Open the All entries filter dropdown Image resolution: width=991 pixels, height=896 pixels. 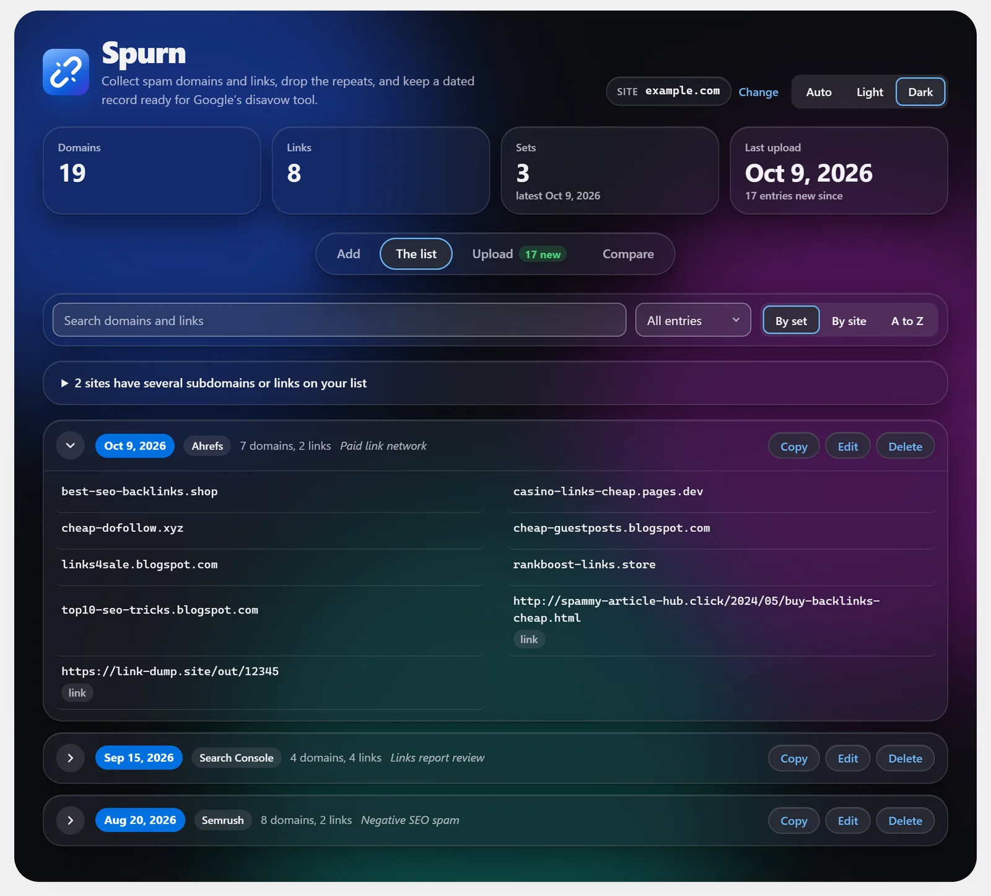[x=693, y=320]
